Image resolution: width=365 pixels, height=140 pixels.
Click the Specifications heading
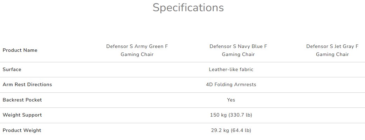188,8
